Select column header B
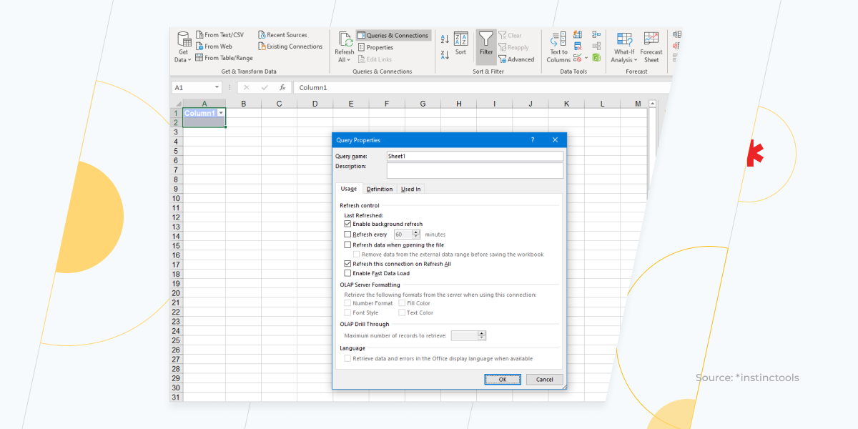858x429 pixels. pos(243,104)
